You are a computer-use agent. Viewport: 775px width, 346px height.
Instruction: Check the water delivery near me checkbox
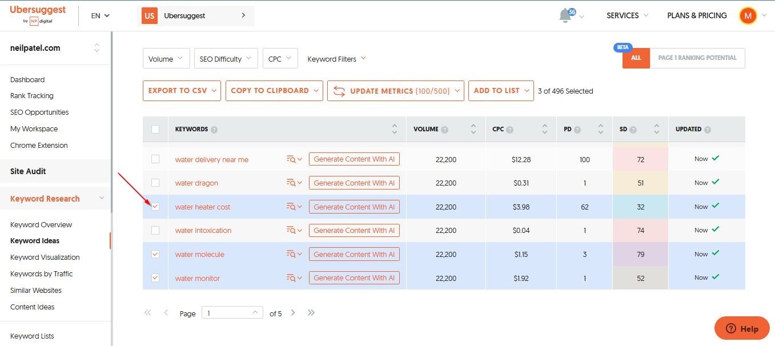point(155,159)
